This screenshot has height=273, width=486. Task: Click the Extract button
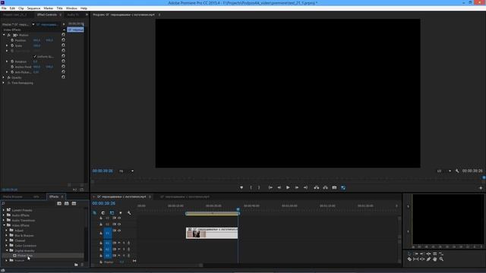[x=325, y=187]
